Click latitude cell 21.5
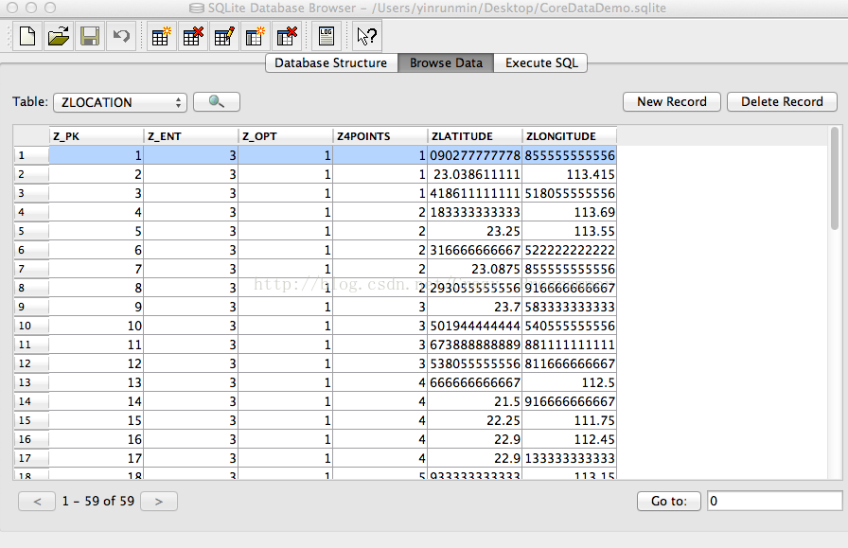848x548 pixels. coord(475,401)
